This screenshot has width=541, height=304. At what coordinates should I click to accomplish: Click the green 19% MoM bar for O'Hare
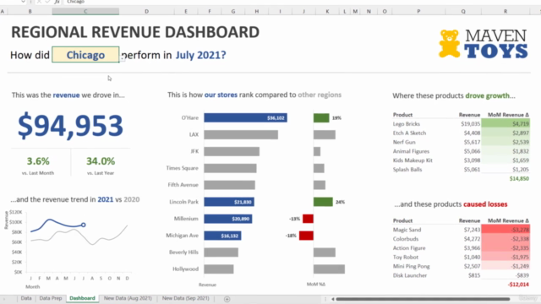321,118
